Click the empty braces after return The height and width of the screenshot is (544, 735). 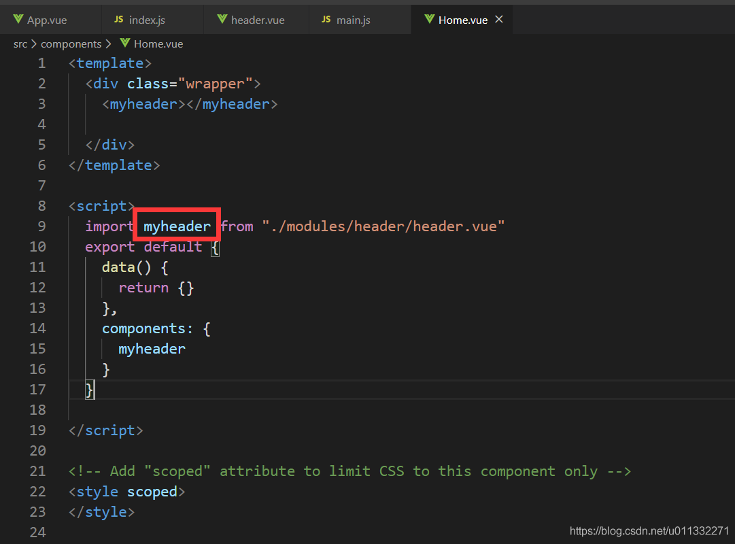(x=186, y=288)
